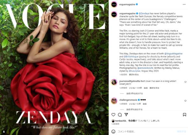188x135 pixels.
Task: Open voguemagazine profile avatar in header
Action: tap(114, 4)
